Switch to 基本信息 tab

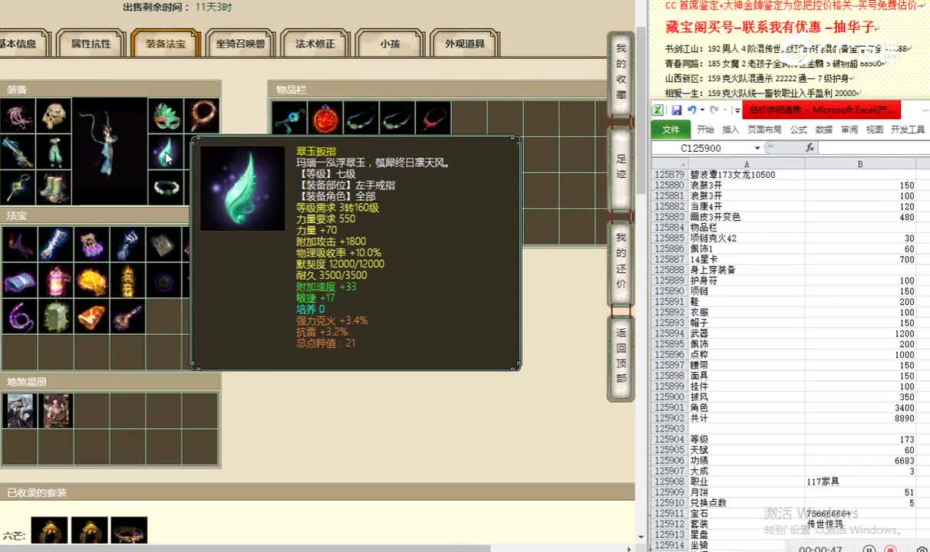click(20, 44)
